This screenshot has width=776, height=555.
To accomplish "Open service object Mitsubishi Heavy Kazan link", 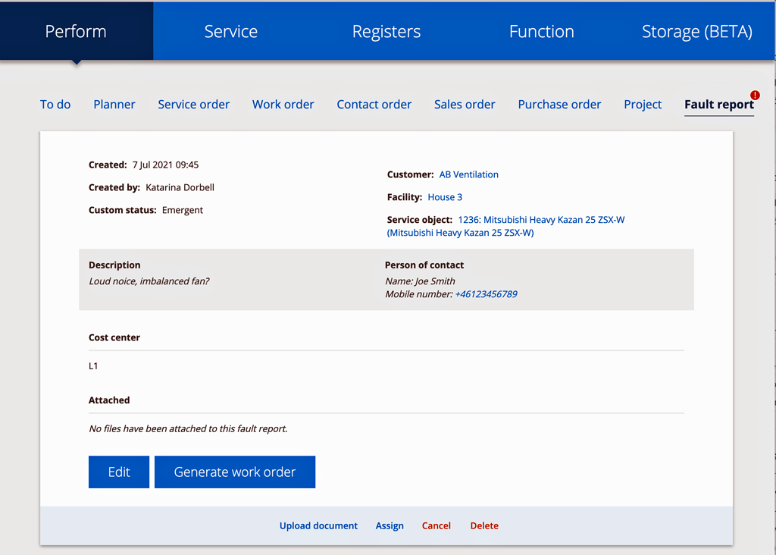I will pyautogui.click(x=505, y=226).
